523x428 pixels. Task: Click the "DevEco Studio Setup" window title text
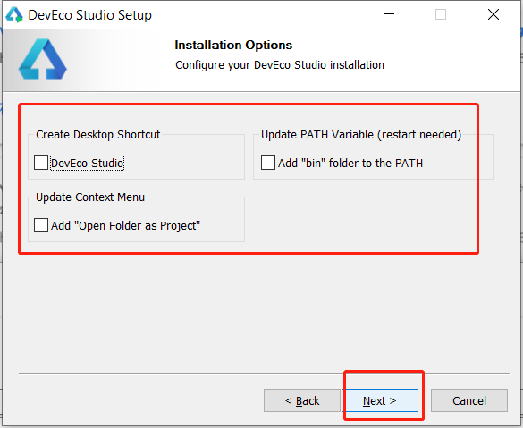pos(90,15)
